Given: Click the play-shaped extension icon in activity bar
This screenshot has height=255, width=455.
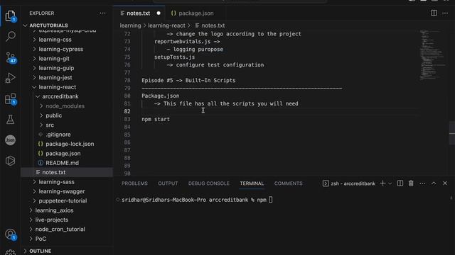Looking at the screenshot, I should 11,161.
